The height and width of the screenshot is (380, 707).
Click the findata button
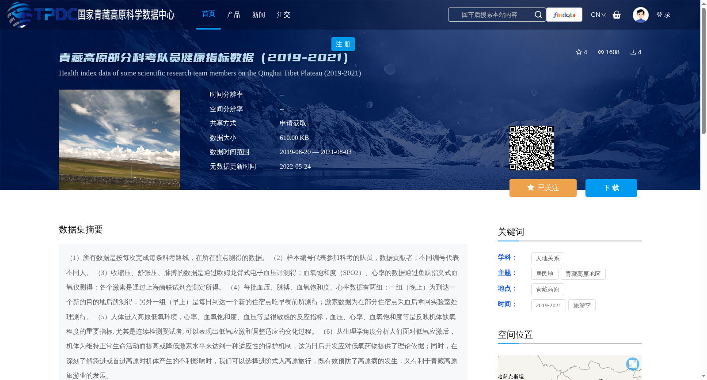point(564,15)
